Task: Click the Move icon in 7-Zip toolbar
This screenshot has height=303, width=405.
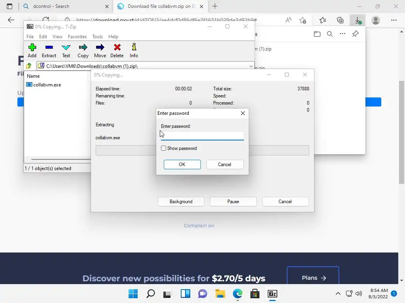Action: pos(100,50)
